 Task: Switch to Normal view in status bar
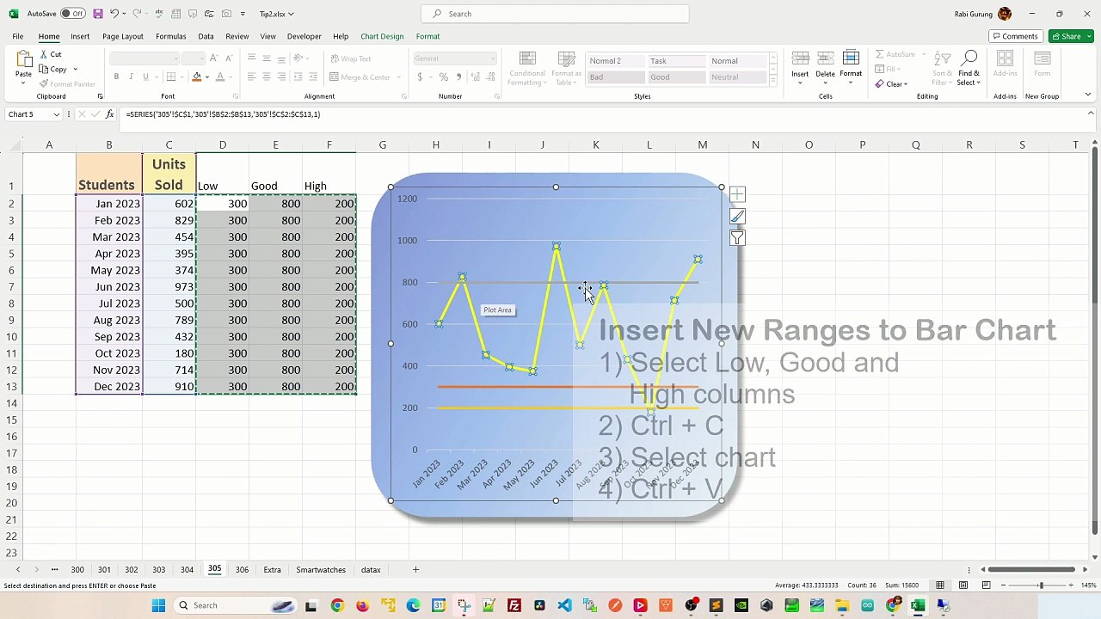click(940, 585)
